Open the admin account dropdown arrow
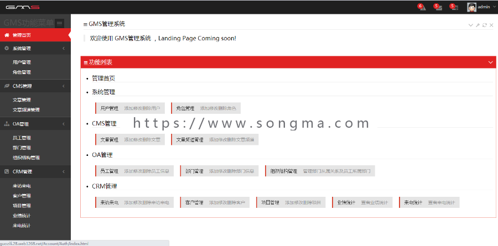Screen dimensions: 498x246 pos(494,7)
